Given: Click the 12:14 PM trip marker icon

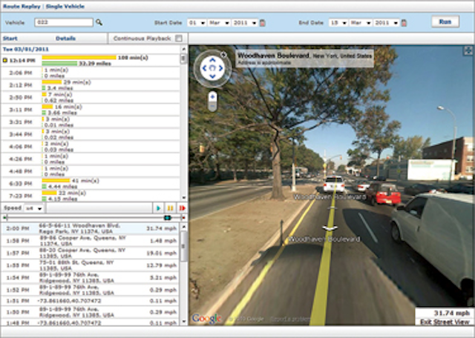Looking at the screenshot, I should click(5, 61).
